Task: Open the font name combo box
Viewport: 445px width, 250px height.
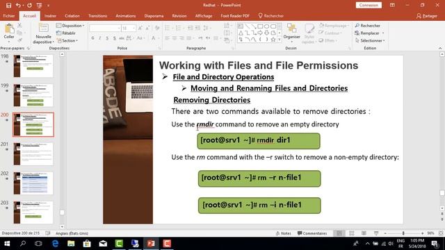Action: point(105,28)
